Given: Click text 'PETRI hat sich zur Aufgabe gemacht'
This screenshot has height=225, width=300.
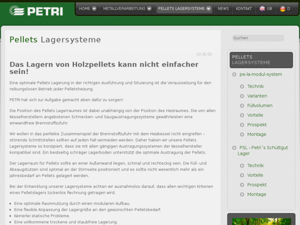Looking at the screenshot, I should point(66,100).
